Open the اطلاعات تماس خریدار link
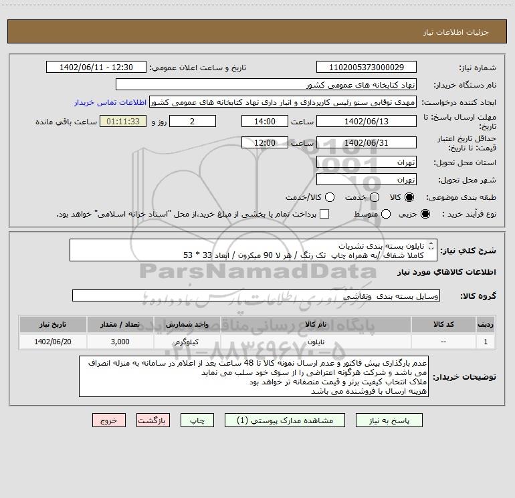 click(x=110, y=102)
